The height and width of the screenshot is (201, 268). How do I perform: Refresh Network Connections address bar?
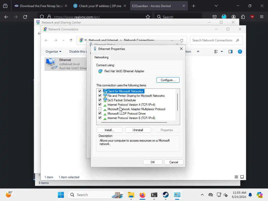click(182, 40)
